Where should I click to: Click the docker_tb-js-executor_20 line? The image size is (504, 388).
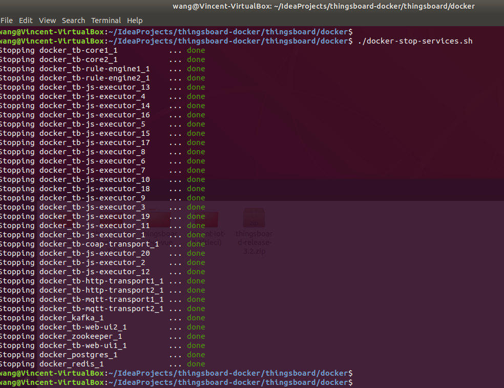tap(102, 254)
